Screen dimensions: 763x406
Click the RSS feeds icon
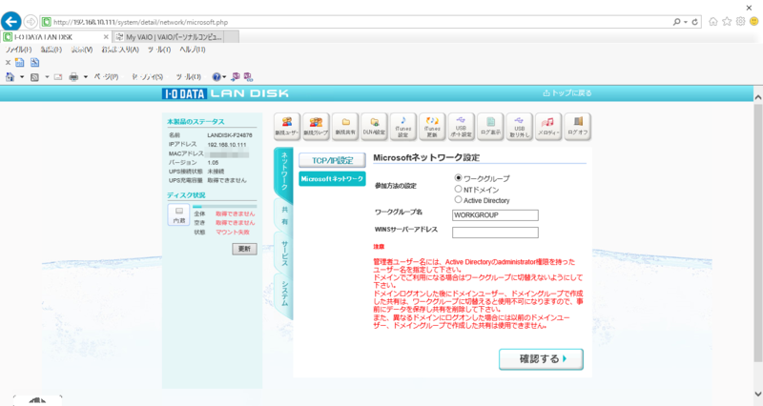click(34, 77)
